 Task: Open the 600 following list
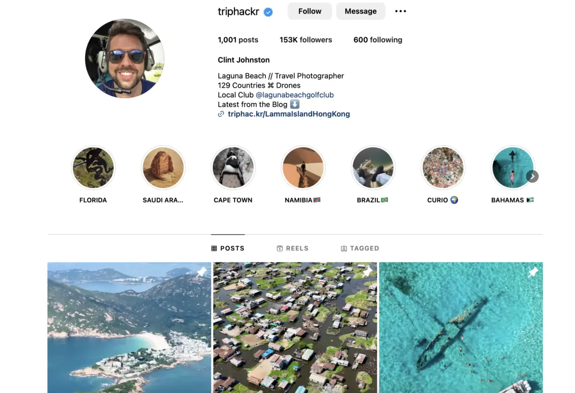[x=378, y=40]
